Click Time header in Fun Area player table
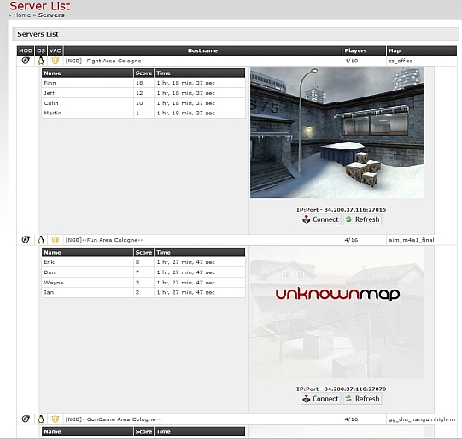Viewport: 462px width, 439px height. 200,252
